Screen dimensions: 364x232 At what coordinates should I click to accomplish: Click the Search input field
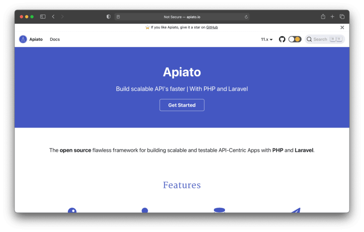(x=325, y=39)
